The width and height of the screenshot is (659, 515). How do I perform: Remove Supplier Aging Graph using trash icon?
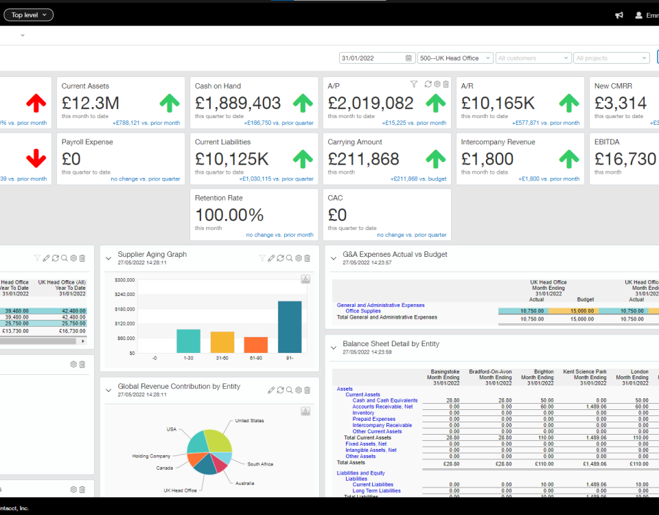(x=308, y=258)
